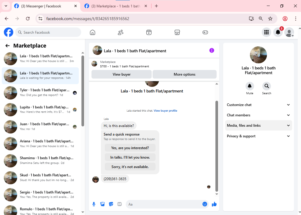This screenshot has width=301, height=215.
Task: Open the tab search dropdown arrow
Action: coord(6,6)
